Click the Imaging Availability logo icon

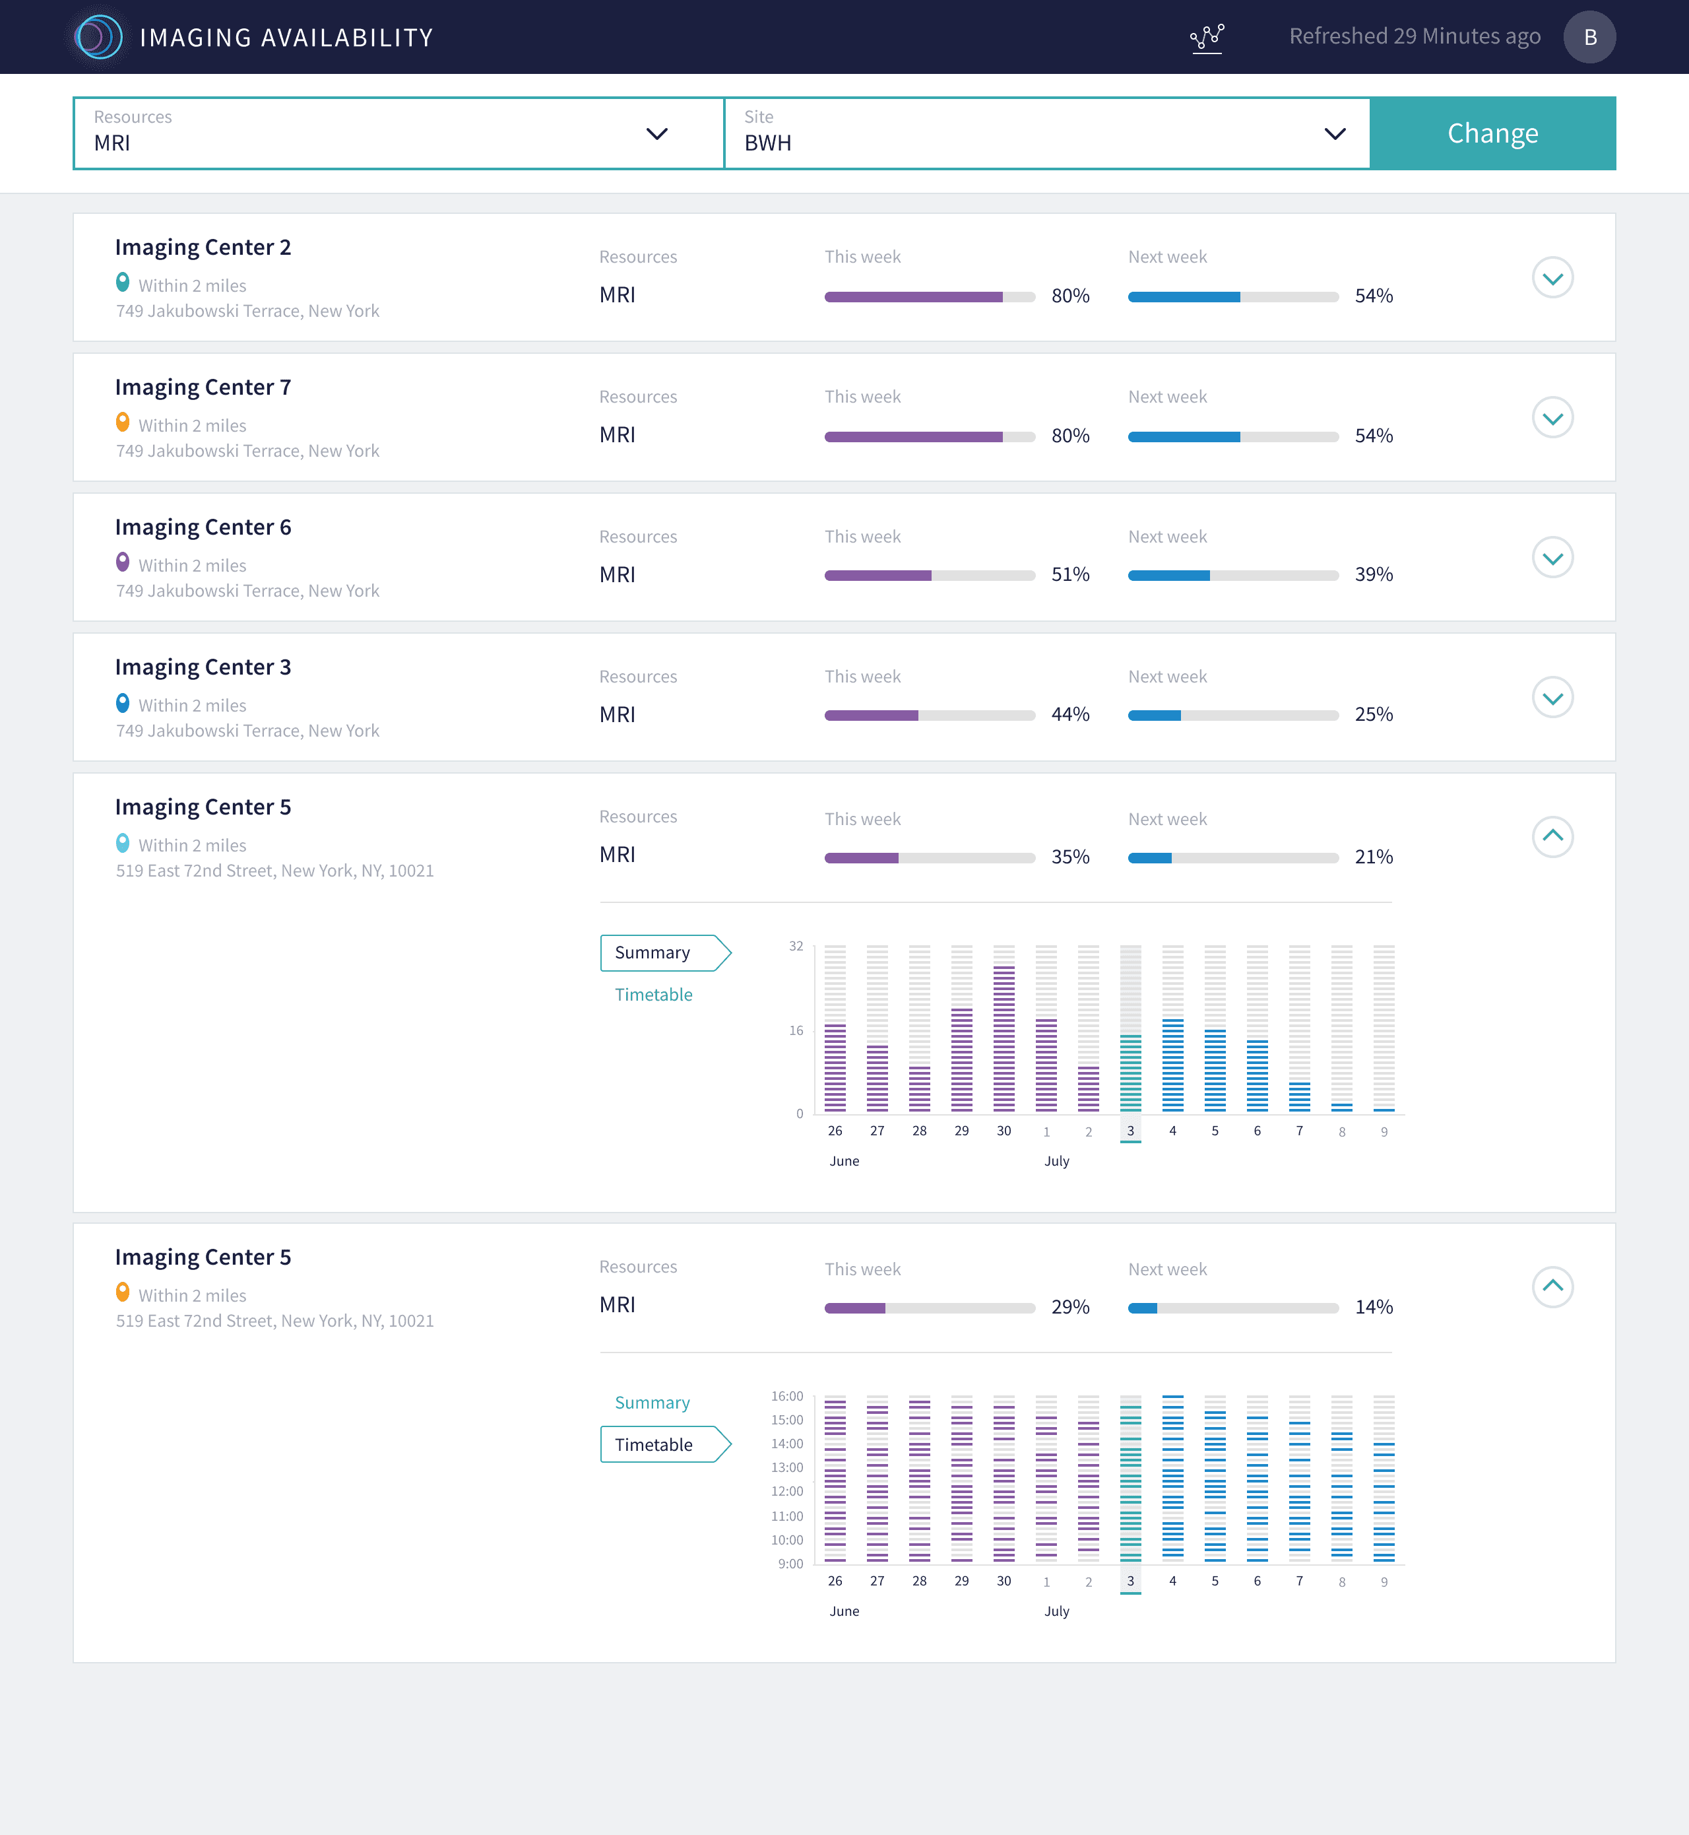[99, 38]
